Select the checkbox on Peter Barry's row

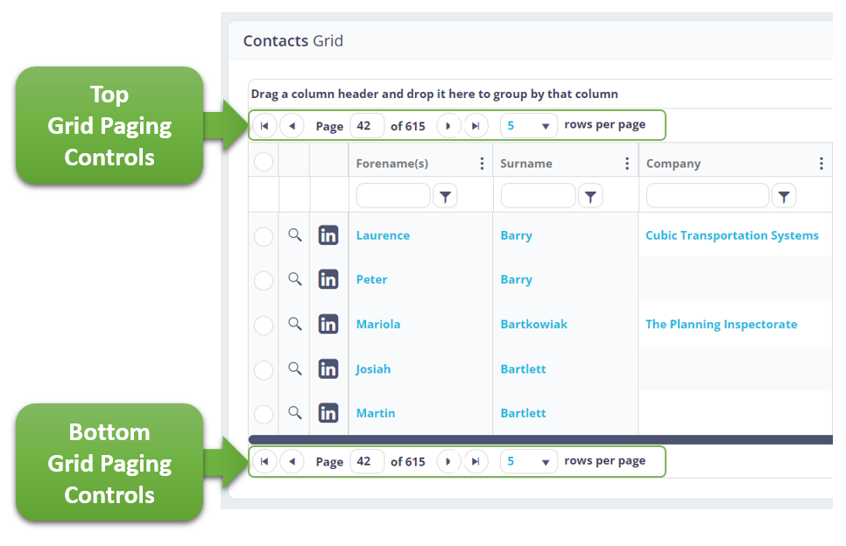(264, 279)
